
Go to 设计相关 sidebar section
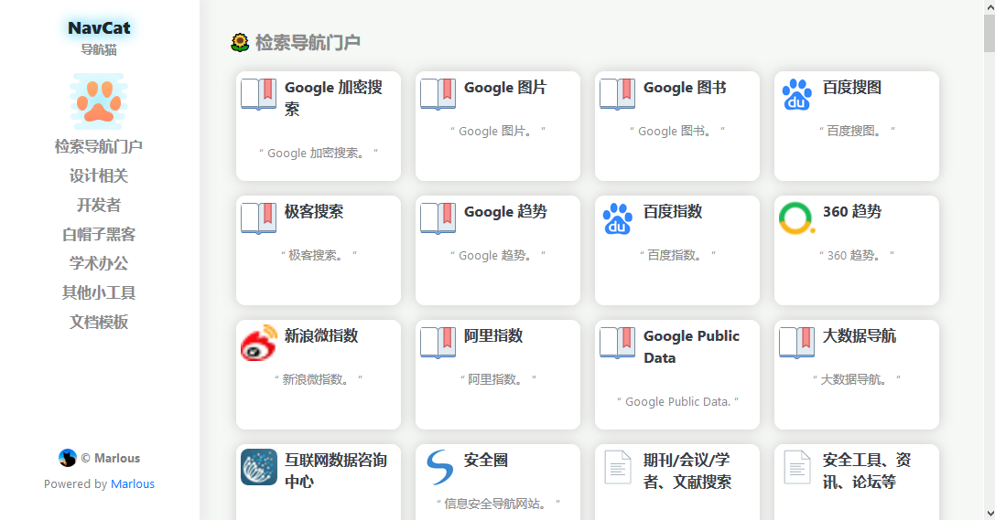(x=99, y=175)
